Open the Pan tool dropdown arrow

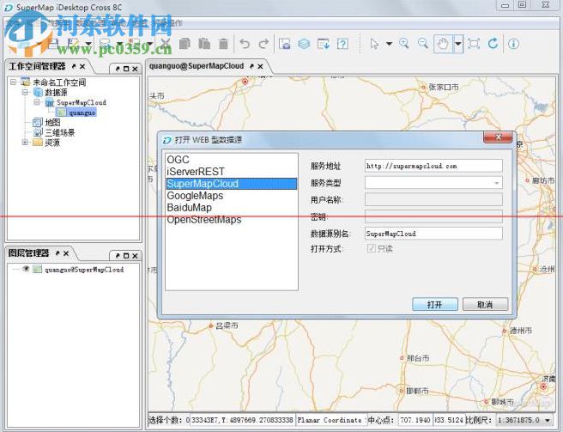(x=458, y=44)
